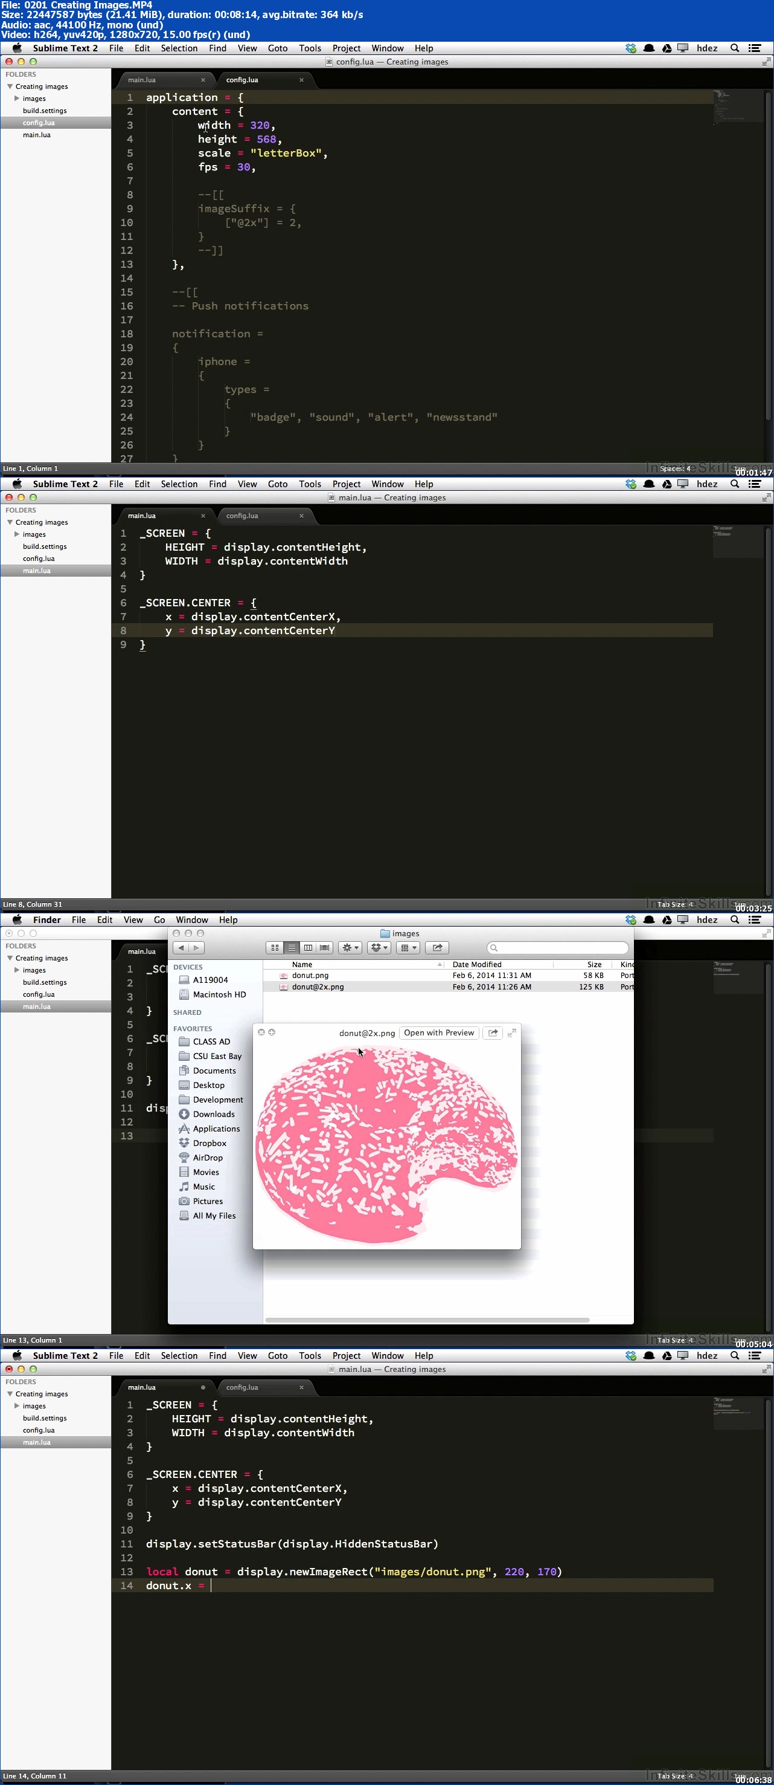
Task: Switch Finder images window to icon view
Action: pos(275,947)
